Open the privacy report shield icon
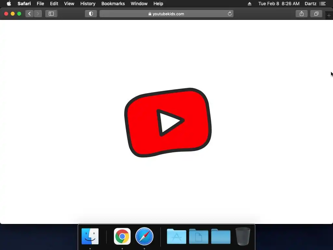This screenshot has width=333, height=250. (91, 14)
